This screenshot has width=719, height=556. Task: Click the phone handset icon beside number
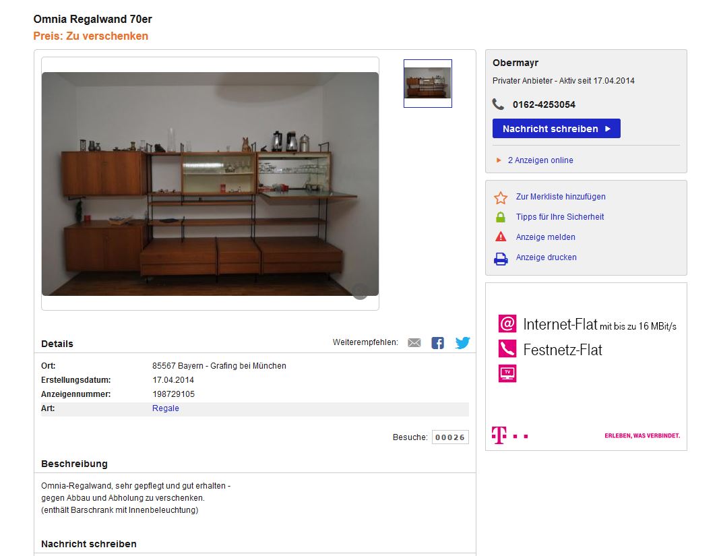point(498,104)
